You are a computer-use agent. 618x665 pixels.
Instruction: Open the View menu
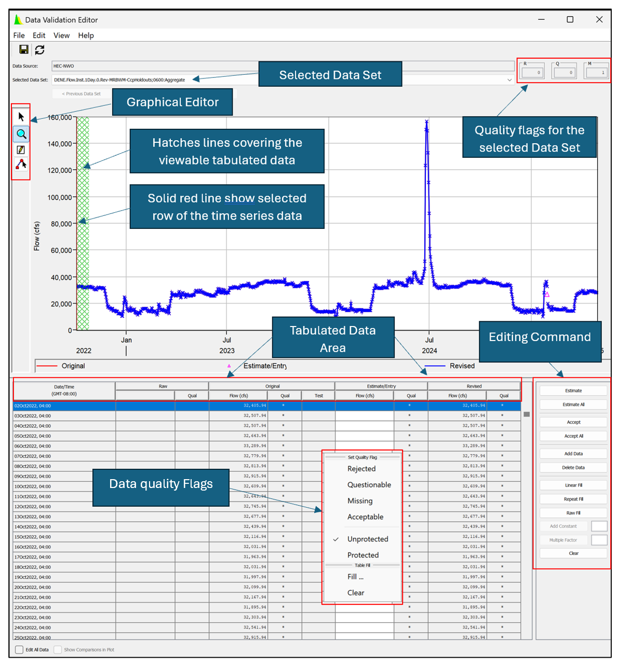click(61, 35)
